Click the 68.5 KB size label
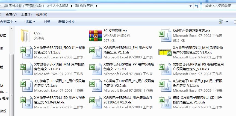This screenshot has width=236, height=116. pos(179,40)
